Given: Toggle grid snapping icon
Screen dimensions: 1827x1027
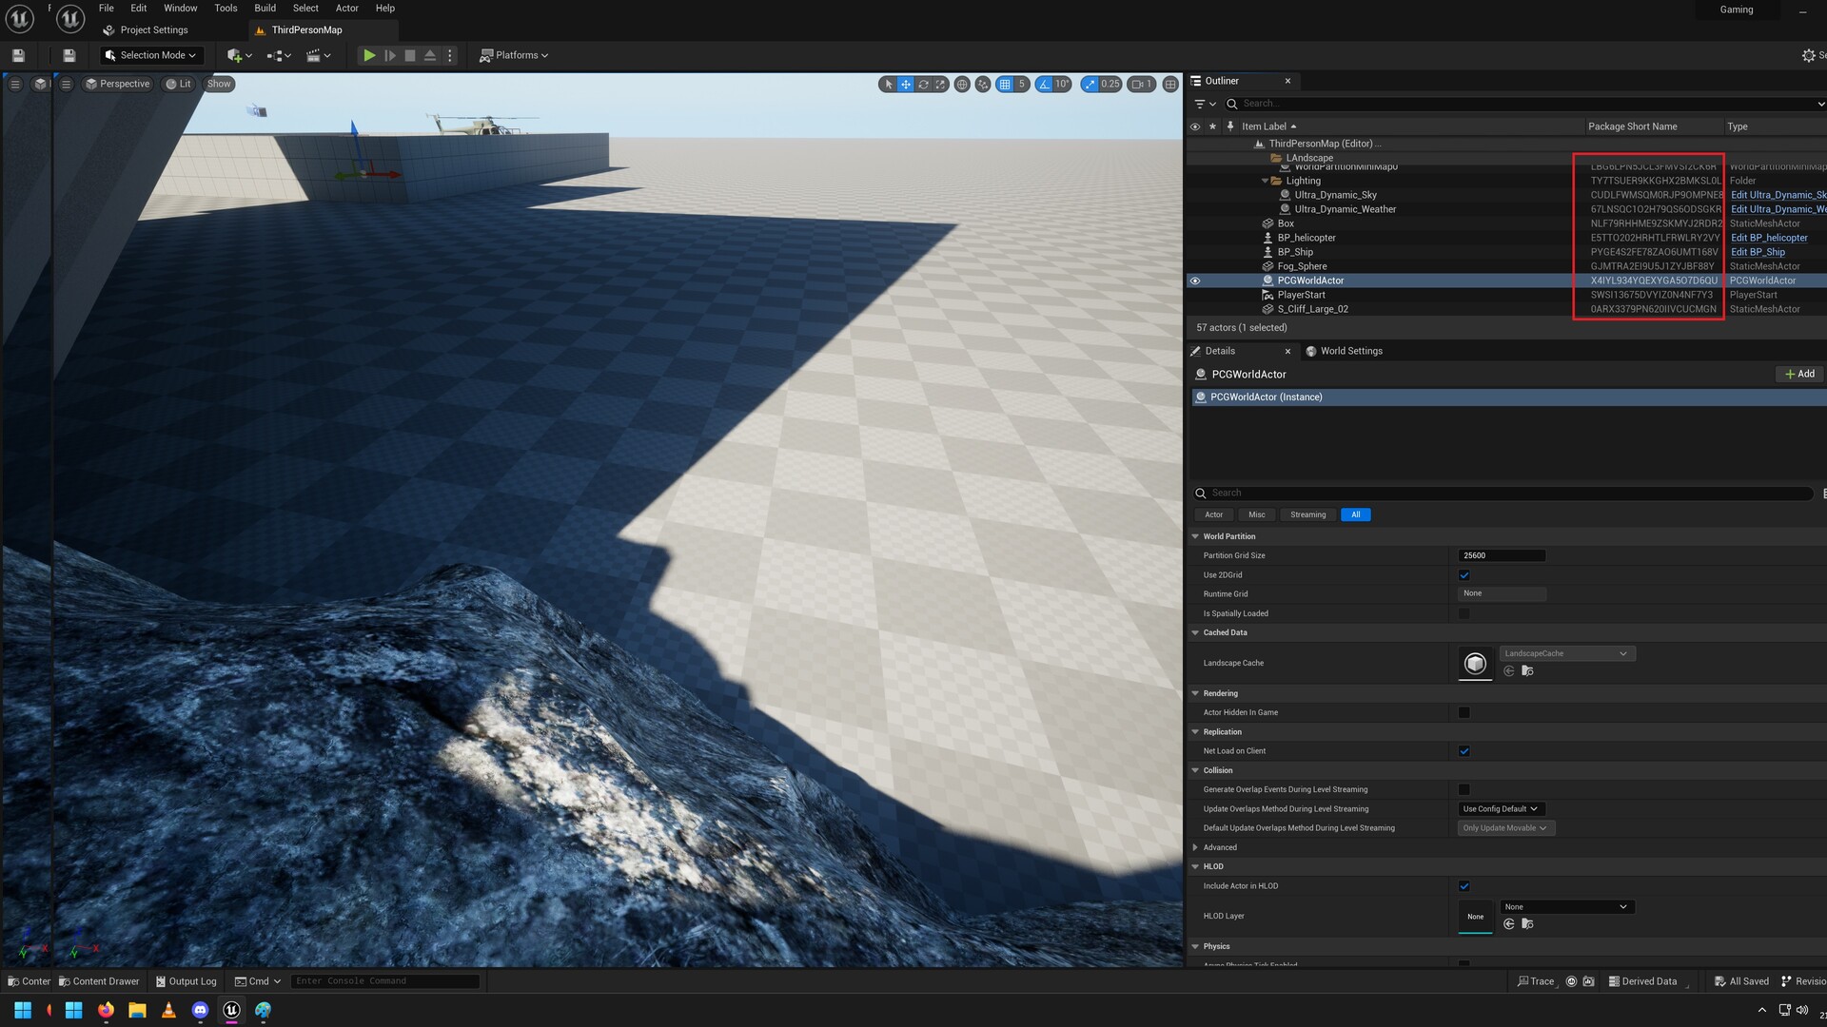Looking at the screenshot, I should coord(1005,85).
